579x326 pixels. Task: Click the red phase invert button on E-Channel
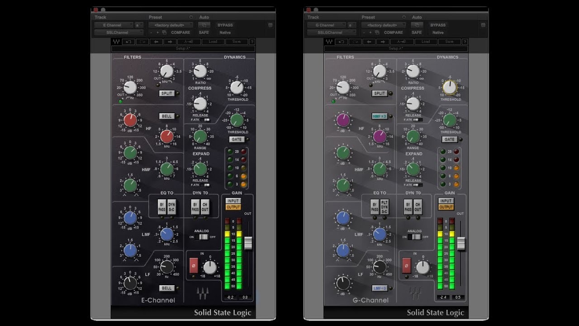194,266
